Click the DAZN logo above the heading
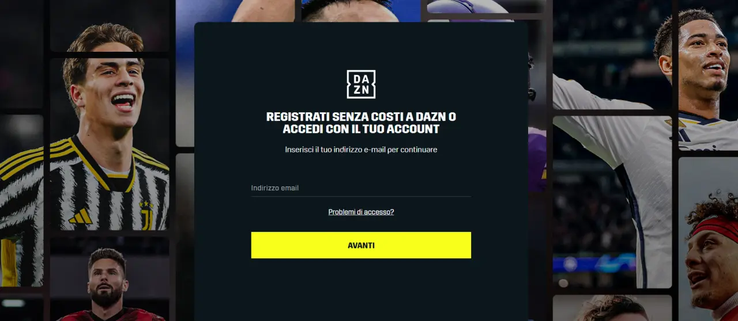 (x=361, y=84)
